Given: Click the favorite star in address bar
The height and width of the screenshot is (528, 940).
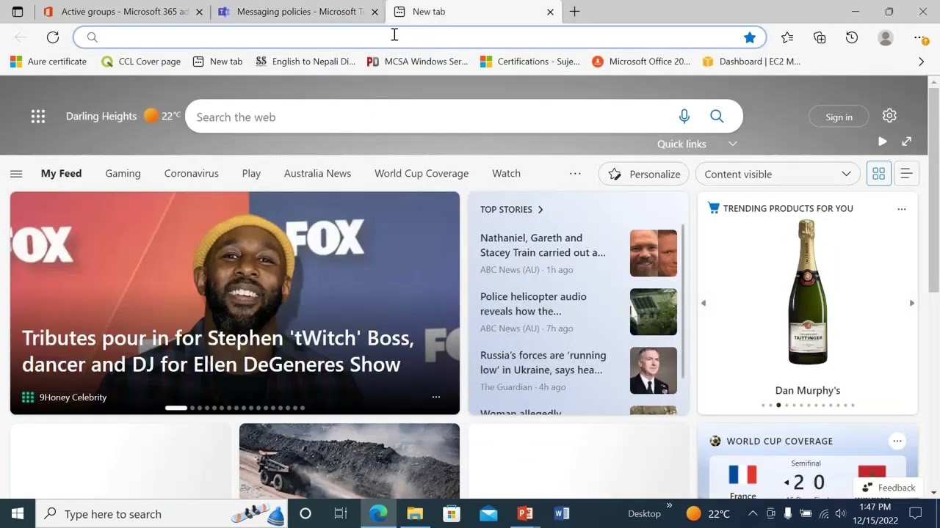Looking at the screenshot, I should point(749,37).
